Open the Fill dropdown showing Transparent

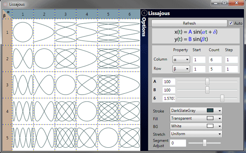tap(196, 118)
